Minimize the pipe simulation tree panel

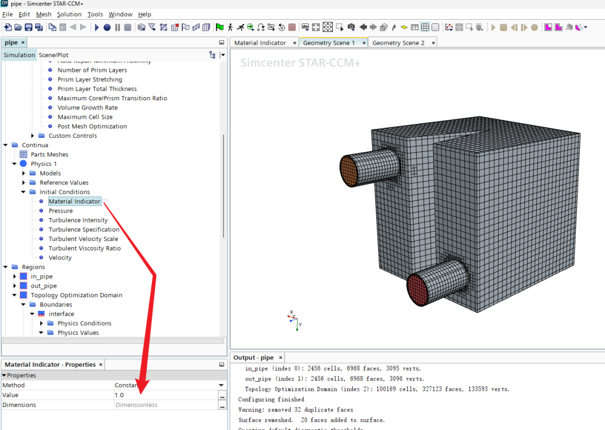coord(221,43)
